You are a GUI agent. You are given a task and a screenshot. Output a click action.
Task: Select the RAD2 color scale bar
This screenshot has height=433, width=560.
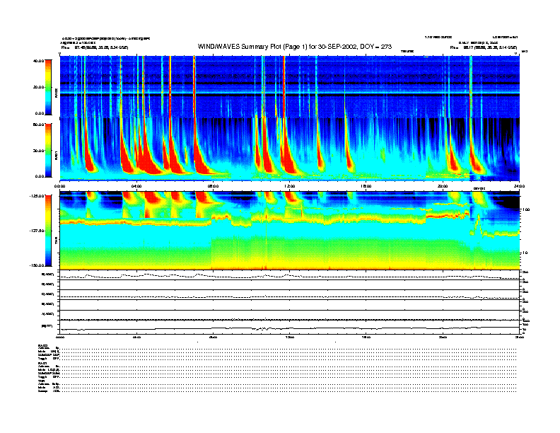(48, 87)
